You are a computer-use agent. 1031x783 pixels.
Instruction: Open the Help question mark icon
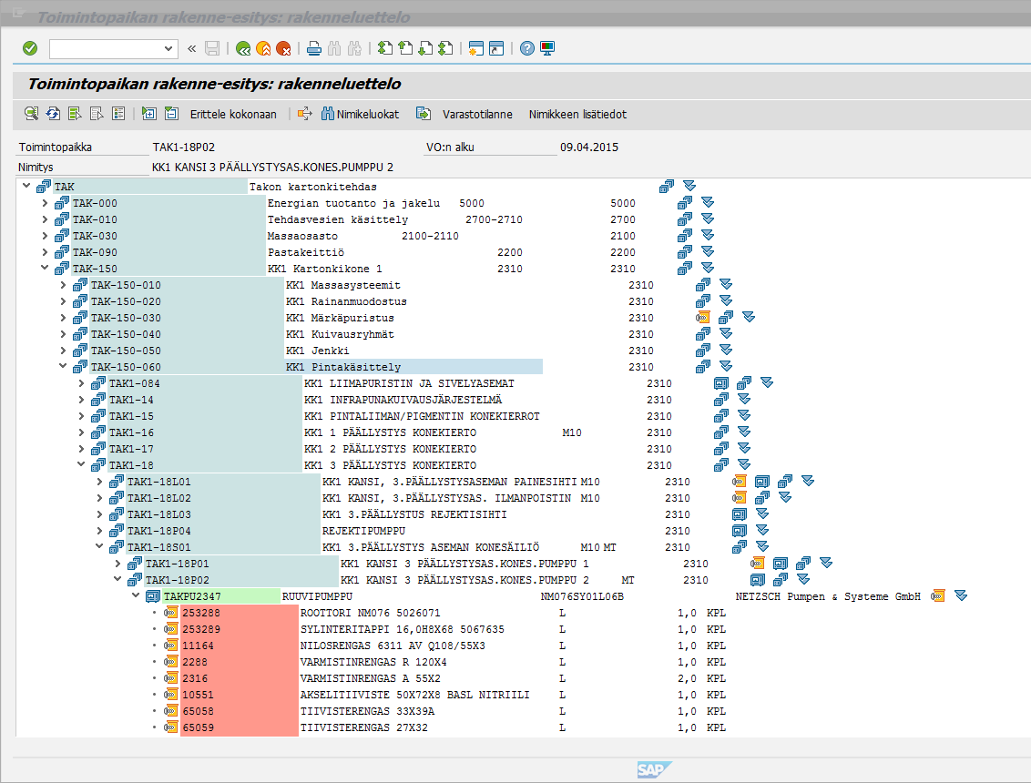pos(527,48)
